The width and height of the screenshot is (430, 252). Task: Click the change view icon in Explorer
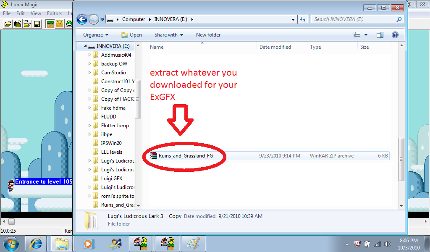tap(357, 35)
